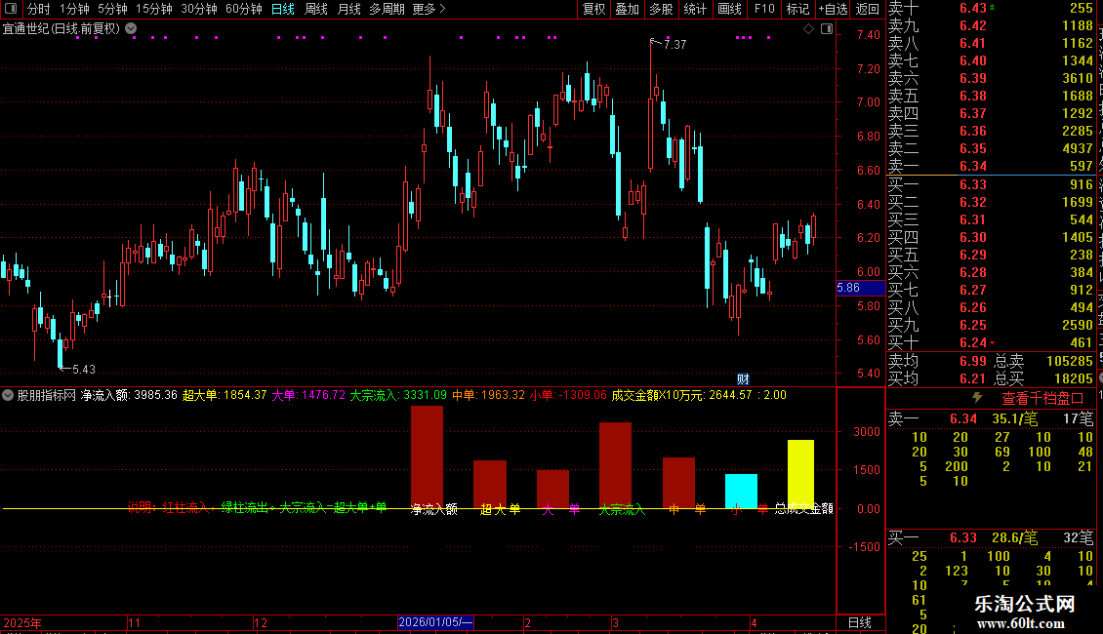1103x634 pixels.
Task: Click the 宜通世纪(日线,前复权) chart title
Action: (x=61, y=29)
